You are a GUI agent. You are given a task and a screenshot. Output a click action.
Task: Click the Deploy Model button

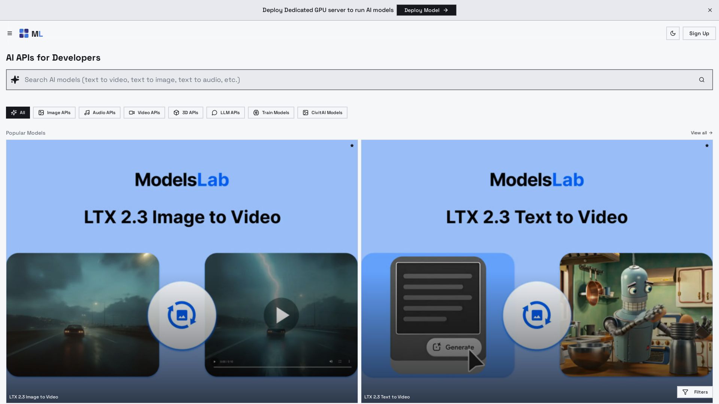tap(426, 10)
